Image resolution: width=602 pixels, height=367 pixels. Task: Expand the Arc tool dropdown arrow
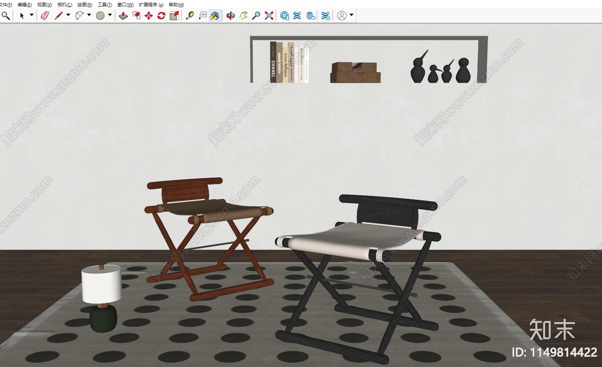point(89,15)
